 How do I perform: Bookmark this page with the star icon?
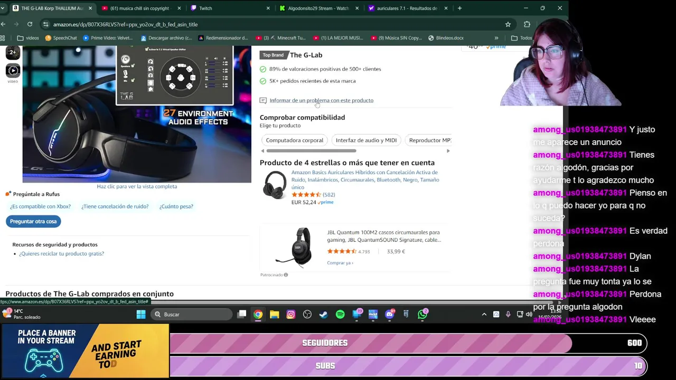click(508, 24)
